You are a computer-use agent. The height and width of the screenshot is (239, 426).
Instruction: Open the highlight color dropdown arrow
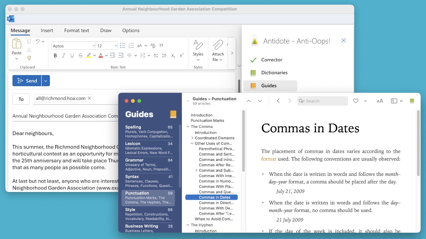click(x=94, y=56)
